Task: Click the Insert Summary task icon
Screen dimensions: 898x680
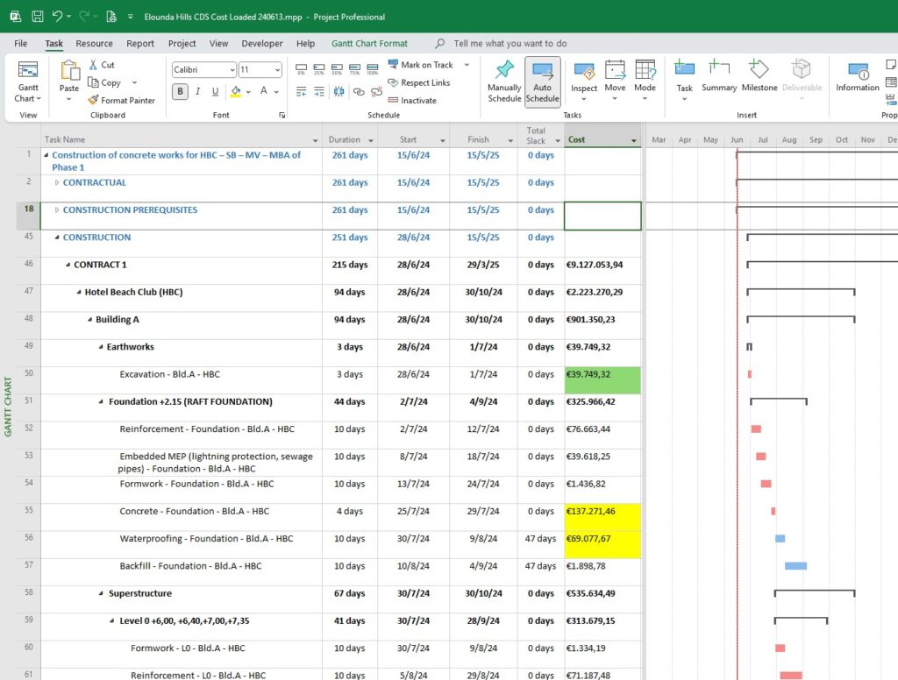Action: pos(719,70)
